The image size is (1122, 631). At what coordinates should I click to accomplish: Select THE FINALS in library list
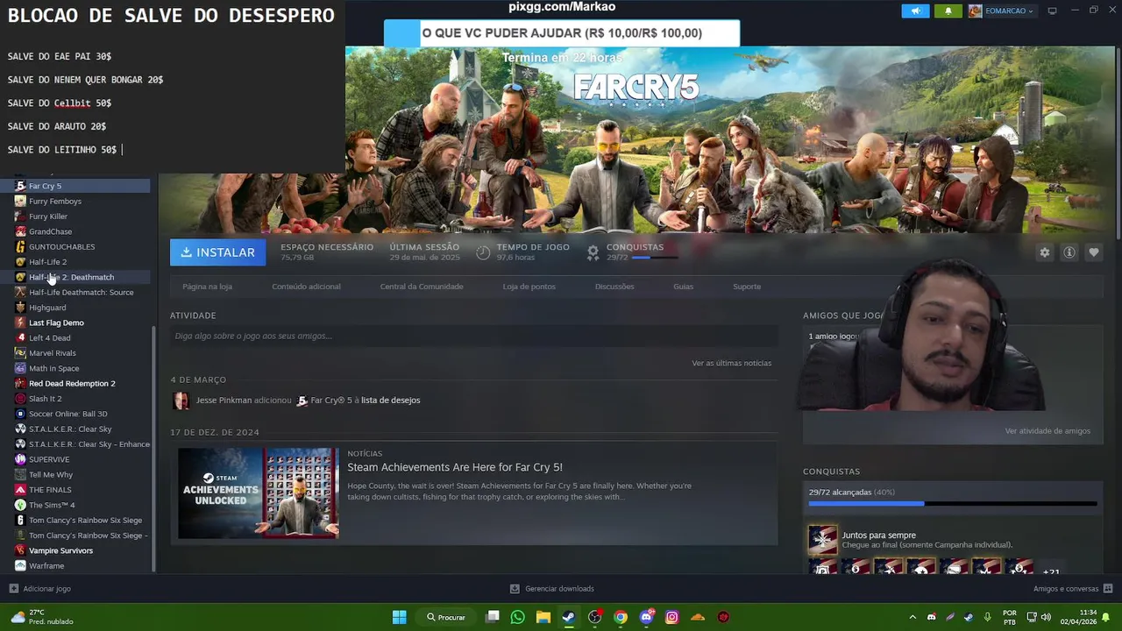pyautogui.click(x=75, y=490)
